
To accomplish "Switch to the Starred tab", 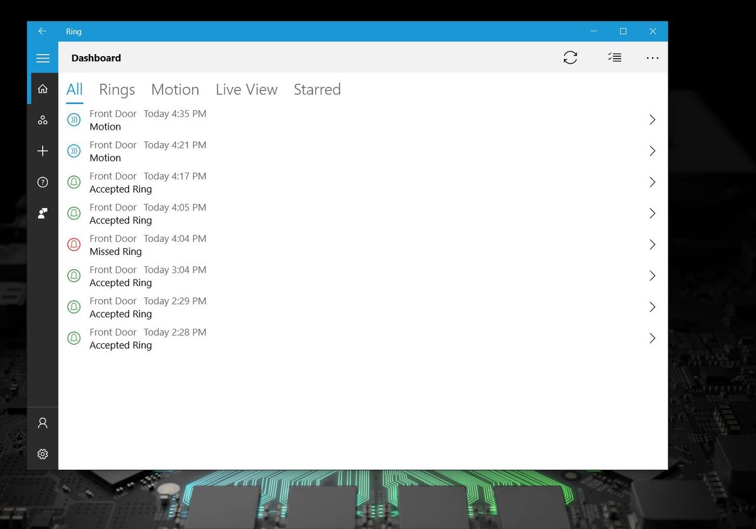I will click(317, 89).
